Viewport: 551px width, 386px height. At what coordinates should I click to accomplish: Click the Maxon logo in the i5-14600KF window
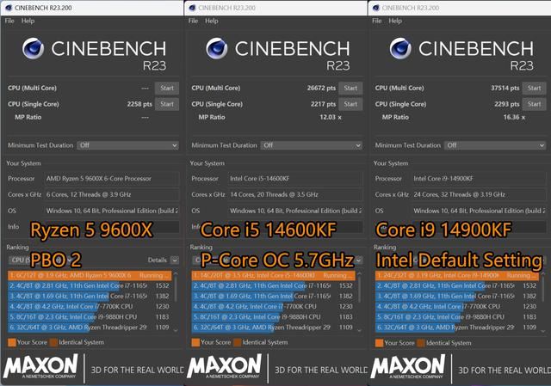coord(226,367)
